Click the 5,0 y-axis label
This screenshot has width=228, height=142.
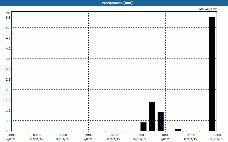coord(8,28)
